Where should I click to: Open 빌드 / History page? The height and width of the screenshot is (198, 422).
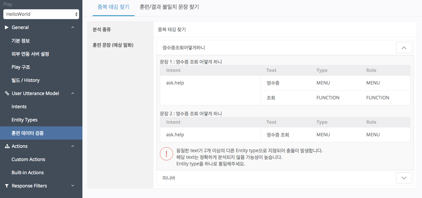(x=25, y=80)
